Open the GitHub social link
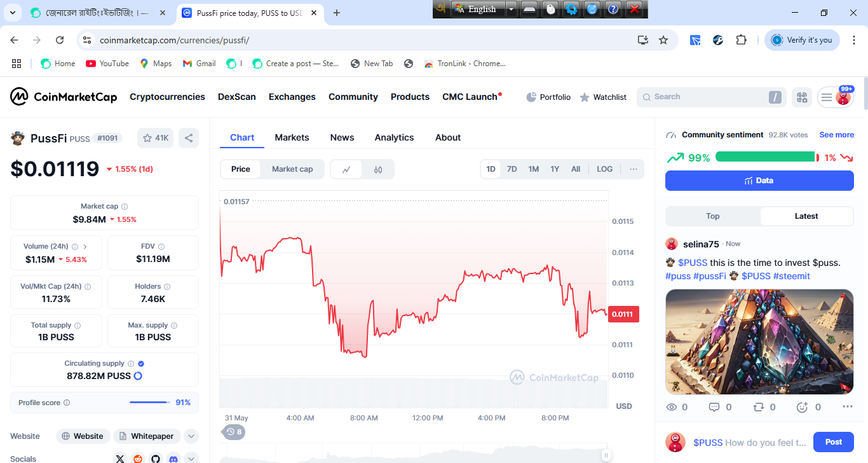Screen dimensions: 868x463 (156, 459)
